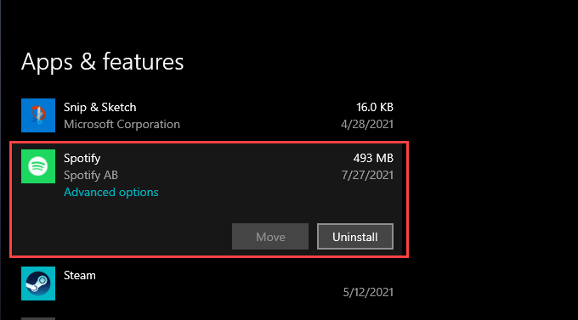This screenshot has height=320, width=578.
Task: Click the grayed-out Move button
Action: point(270,237)
